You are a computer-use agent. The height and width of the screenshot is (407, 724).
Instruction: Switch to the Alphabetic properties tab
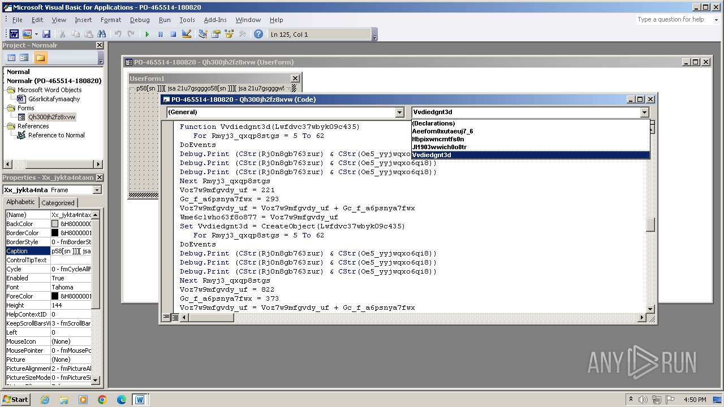click(20, 202)
